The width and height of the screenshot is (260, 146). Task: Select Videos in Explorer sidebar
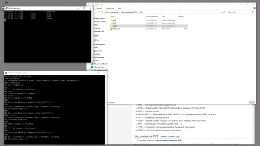pyautogui.click(x=96, y=25)
